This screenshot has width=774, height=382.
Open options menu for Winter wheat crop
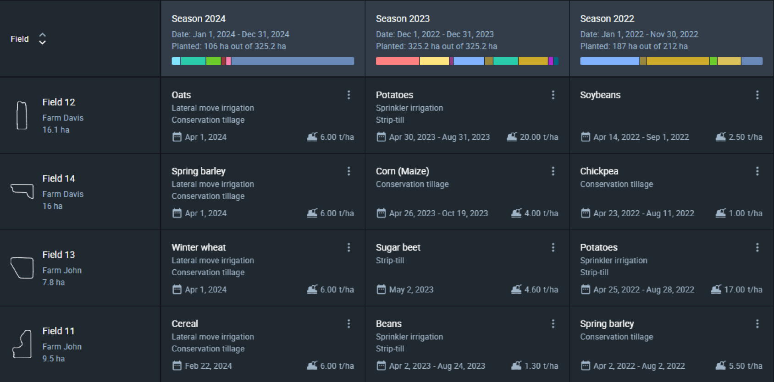click(x=349, y=247)
